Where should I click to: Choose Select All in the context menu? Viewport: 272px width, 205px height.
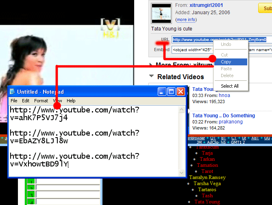click(231, 86)
